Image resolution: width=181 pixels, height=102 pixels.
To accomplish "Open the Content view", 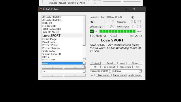I will [x=95, y=63].
